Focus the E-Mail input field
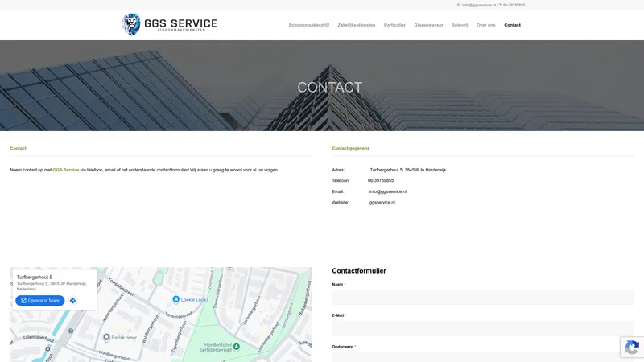Screen dimensions: 644x362 (x=483, y=328)
